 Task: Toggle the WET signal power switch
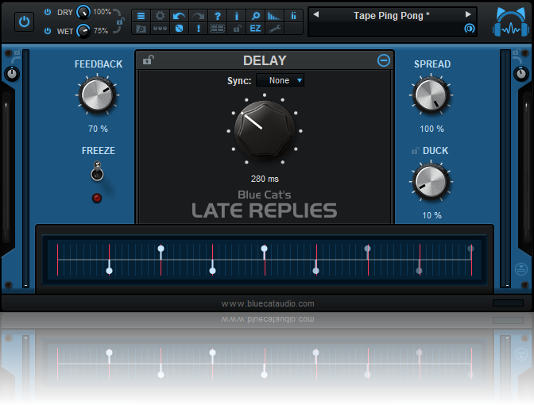pyautogui.click(x=48, y=31)
